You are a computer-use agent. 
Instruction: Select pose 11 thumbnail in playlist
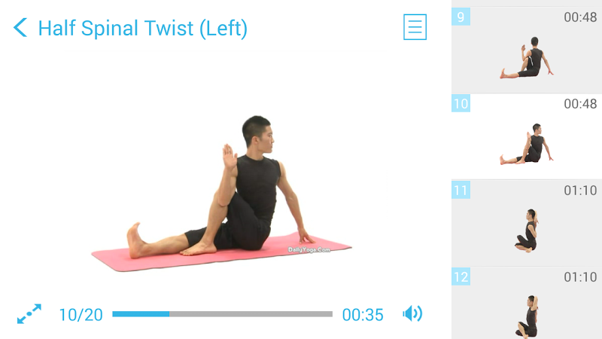[x=527, y=223]
